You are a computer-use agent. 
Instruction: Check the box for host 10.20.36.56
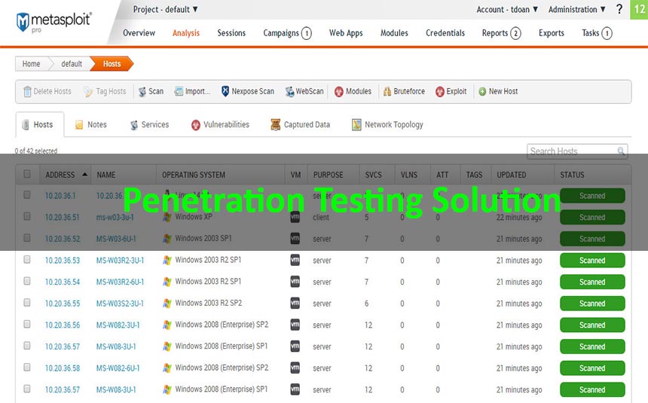tap(27, 324)
